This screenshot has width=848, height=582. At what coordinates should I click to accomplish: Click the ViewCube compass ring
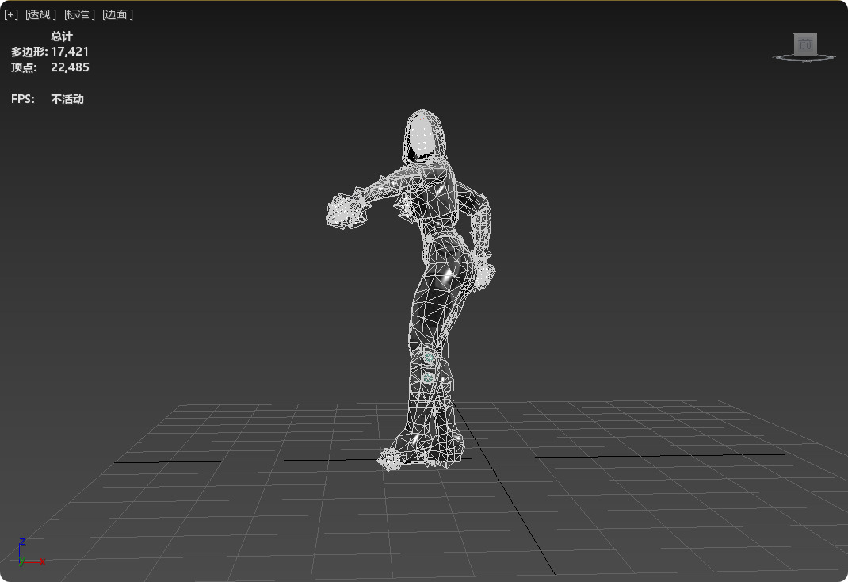804,57
